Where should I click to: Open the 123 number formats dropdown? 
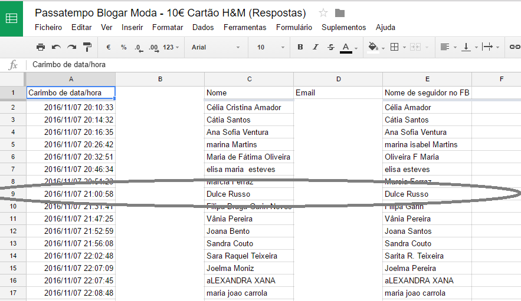click(171, 47)
